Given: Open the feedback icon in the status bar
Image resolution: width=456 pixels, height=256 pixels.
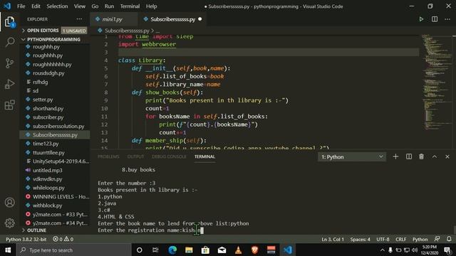Looking at the screenshot, I should [x=437, y=239].
